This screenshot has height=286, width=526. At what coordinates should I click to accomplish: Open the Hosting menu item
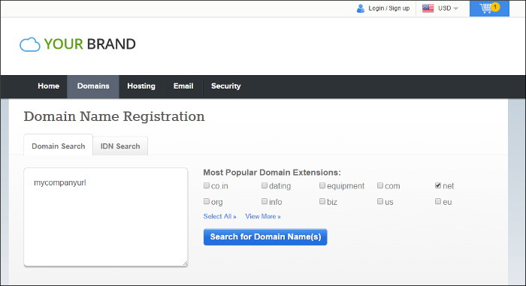[x=141, y=86]
